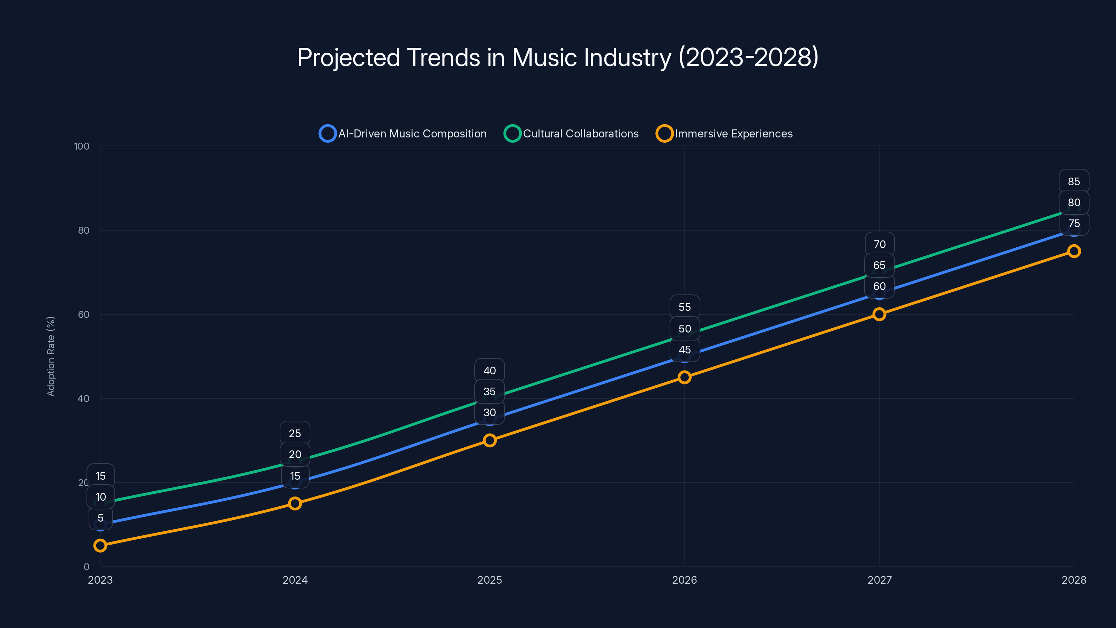This screenshot has height=628, width=1116.
Task: Click the '55' data label at 2026
Action: (685, 307)
